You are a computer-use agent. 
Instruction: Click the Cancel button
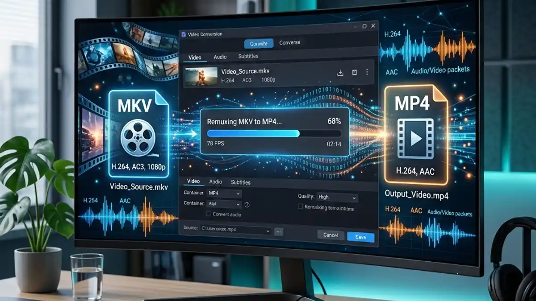[x=331, y=235]
